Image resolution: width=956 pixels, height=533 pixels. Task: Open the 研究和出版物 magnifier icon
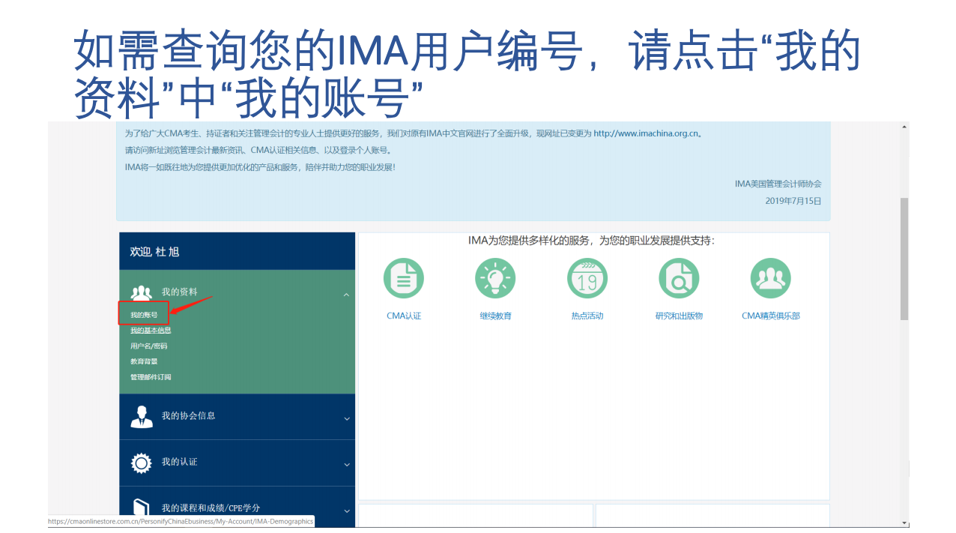[x=679, y=277]
